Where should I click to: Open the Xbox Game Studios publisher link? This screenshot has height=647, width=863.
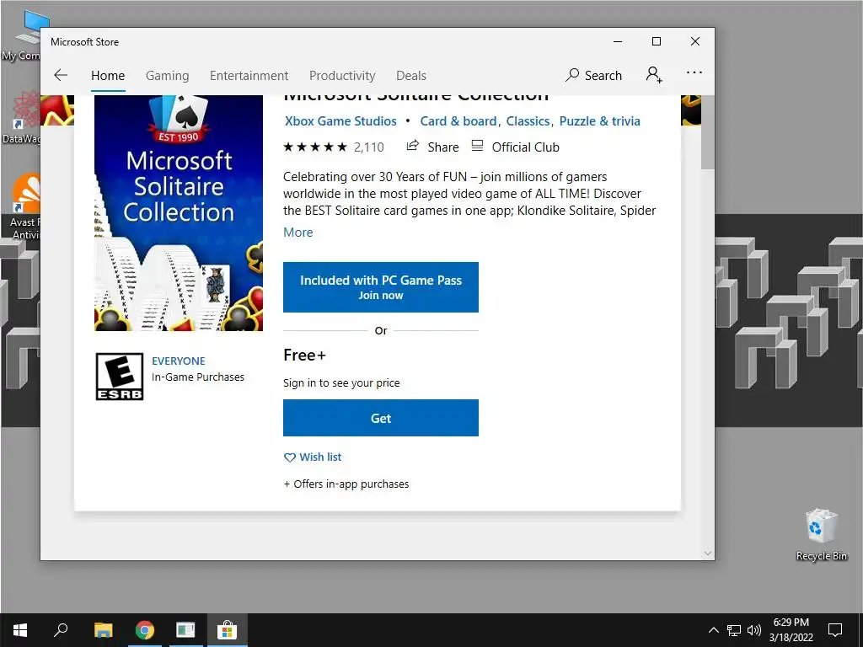click(x=340, y=121)
